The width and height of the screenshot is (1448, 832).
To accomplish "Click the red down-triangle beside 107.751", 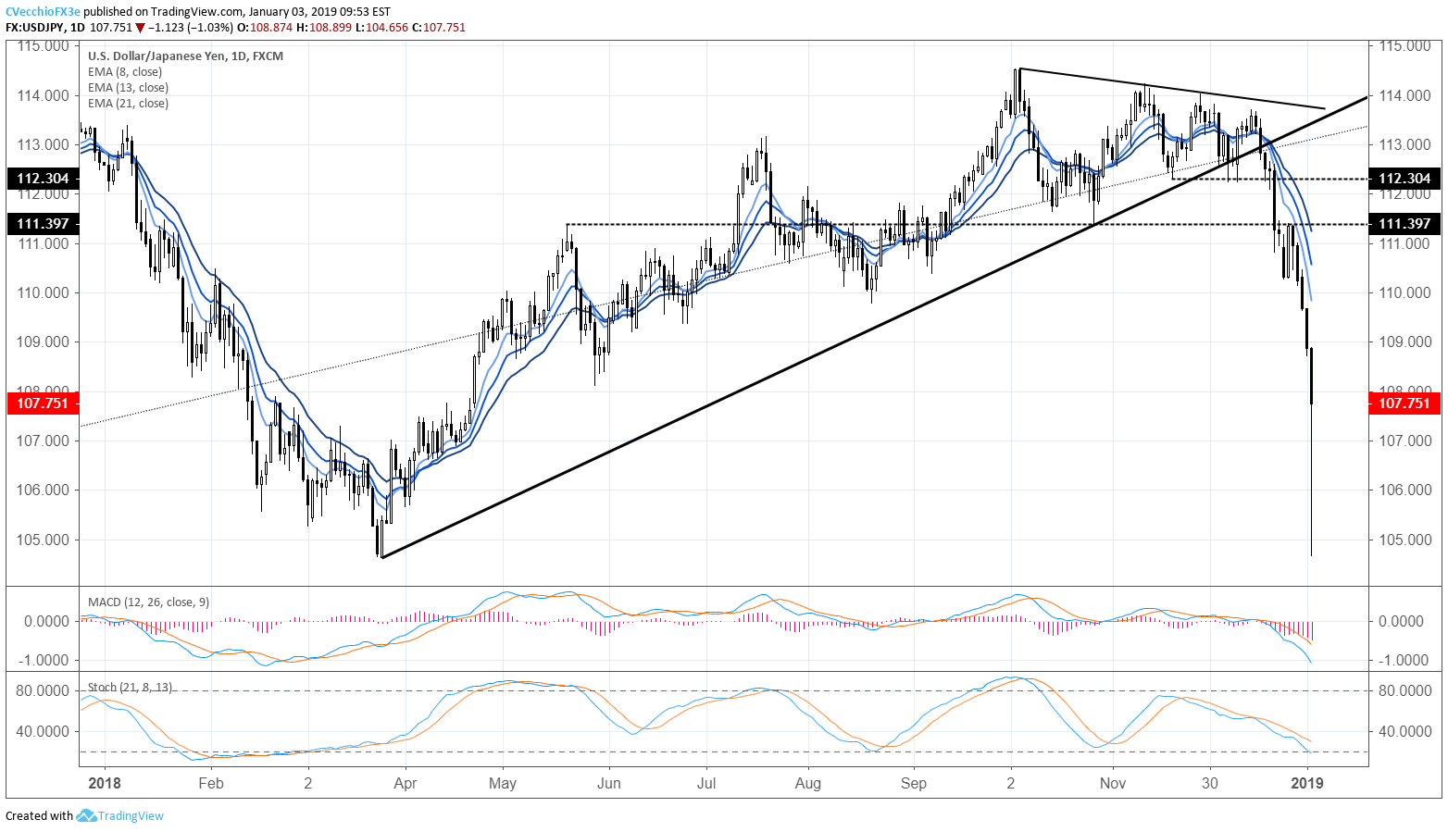I will coord(140,28).
